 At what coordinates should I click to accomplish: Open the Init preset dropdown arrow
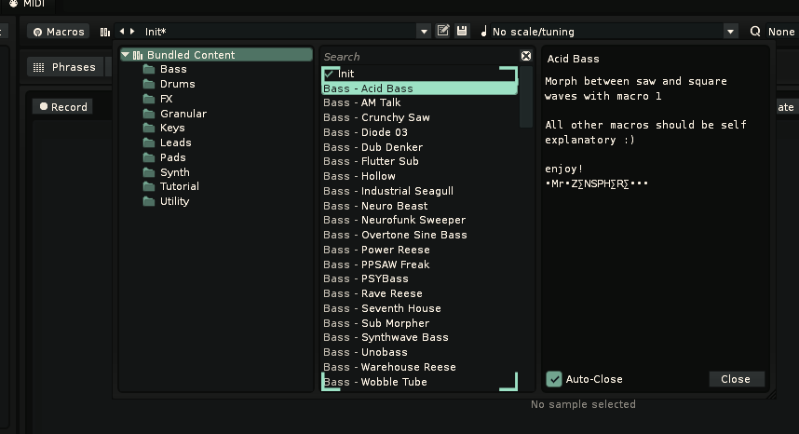pyautogui.click(x=424, y=32)
